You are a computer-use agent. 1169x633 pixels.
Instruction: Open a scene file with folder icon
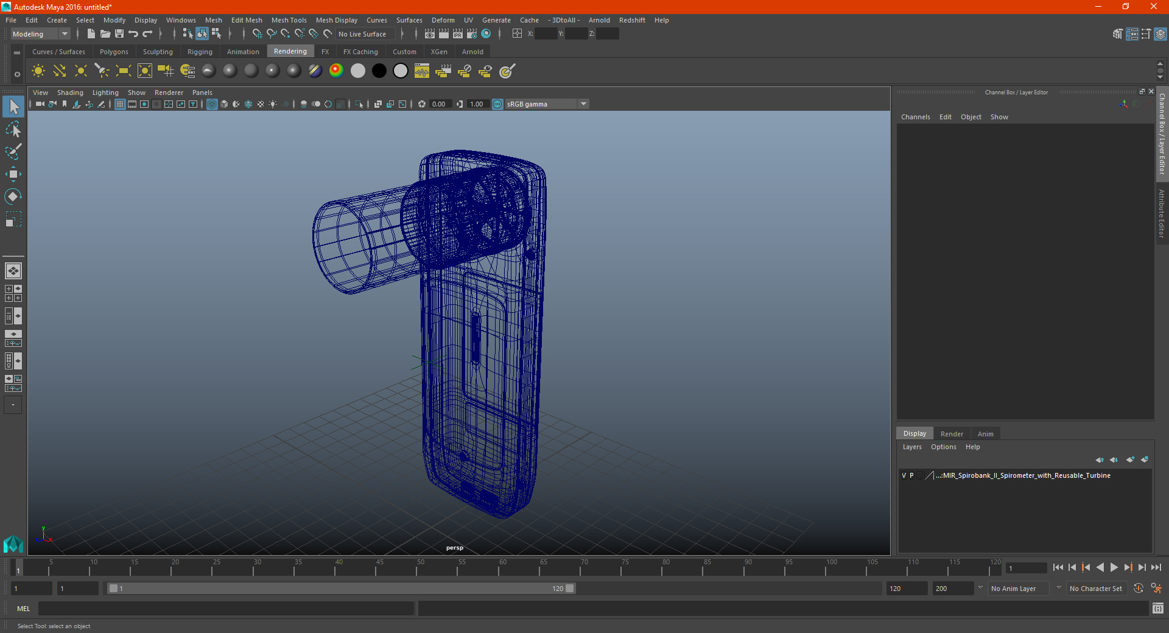[105, 34]
